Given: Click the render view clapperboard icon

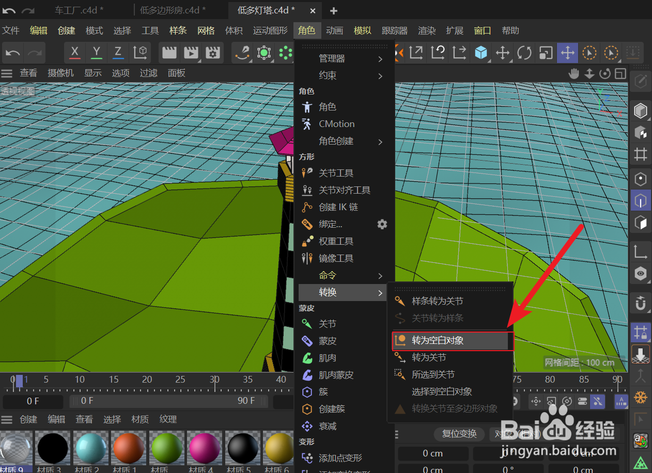Looking at the screenshot, I should tap(169, 53).
